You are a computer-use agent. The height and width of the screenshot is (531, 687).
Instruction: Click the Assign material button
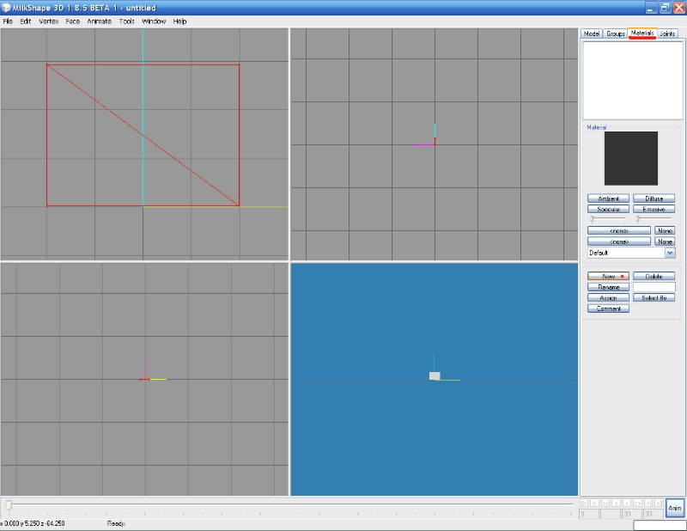pyautogui.click(x=608, y=298)
